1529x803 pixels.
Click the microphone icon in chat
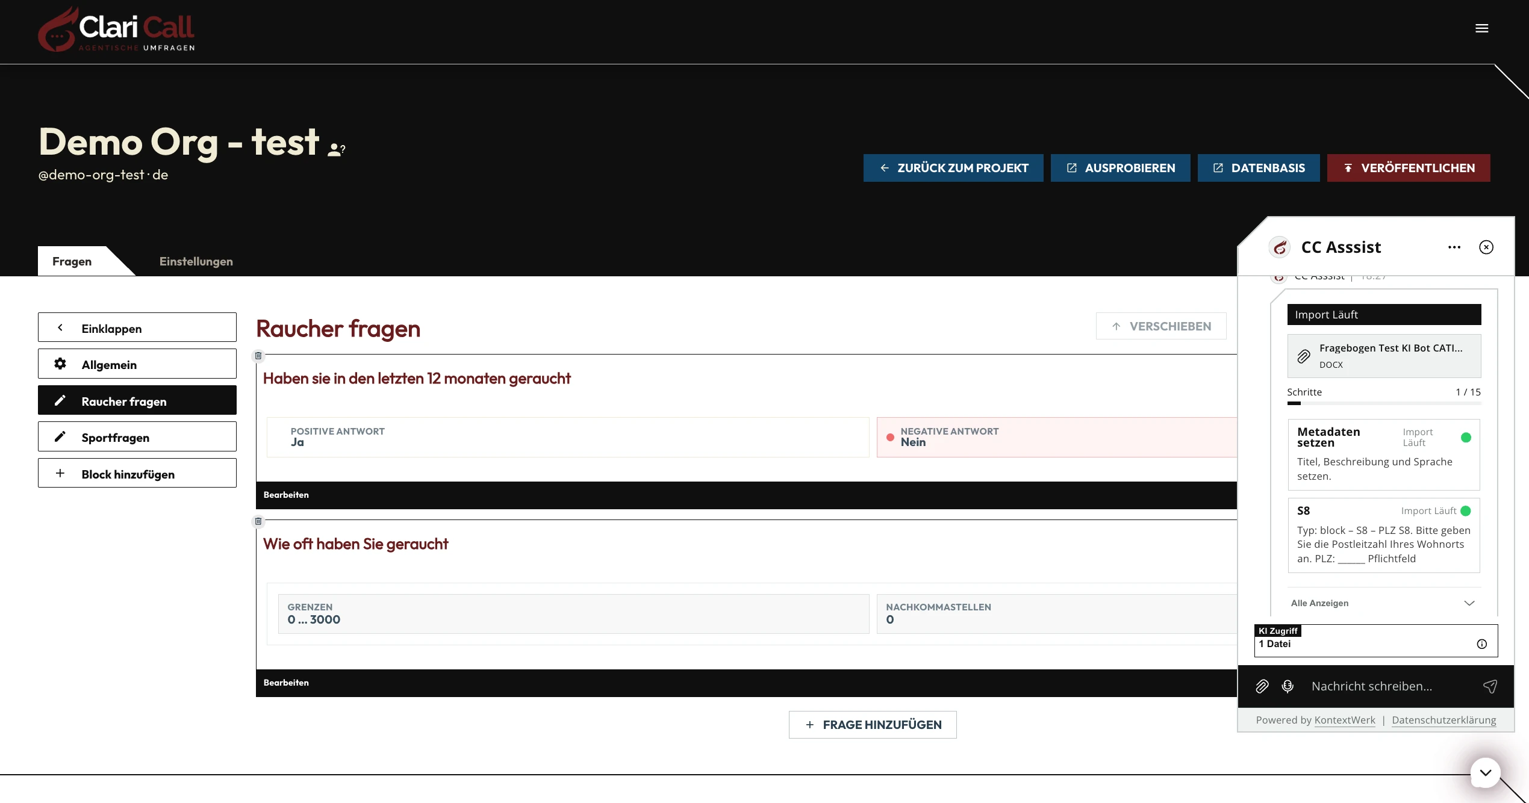point(1288,686)
